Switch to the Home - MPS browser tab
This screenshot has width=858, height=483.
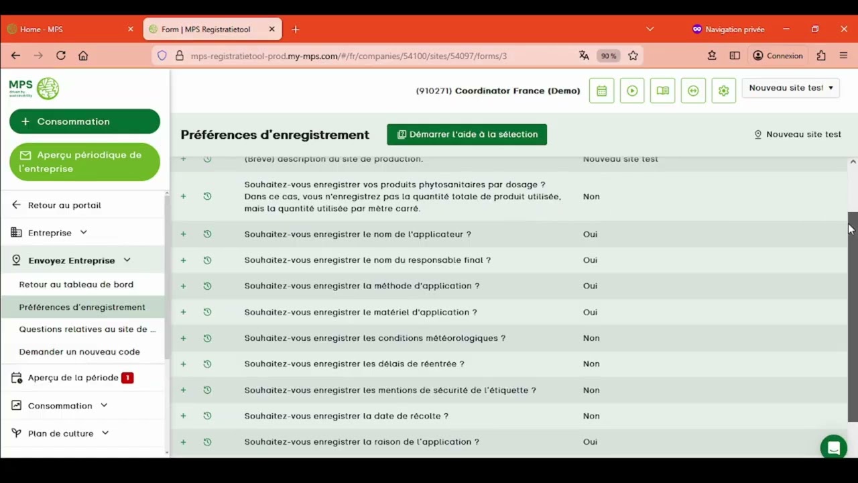[x=70, y=30]
